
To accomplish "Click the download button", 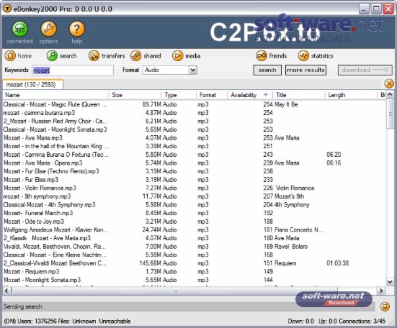I will coord(365,70).
